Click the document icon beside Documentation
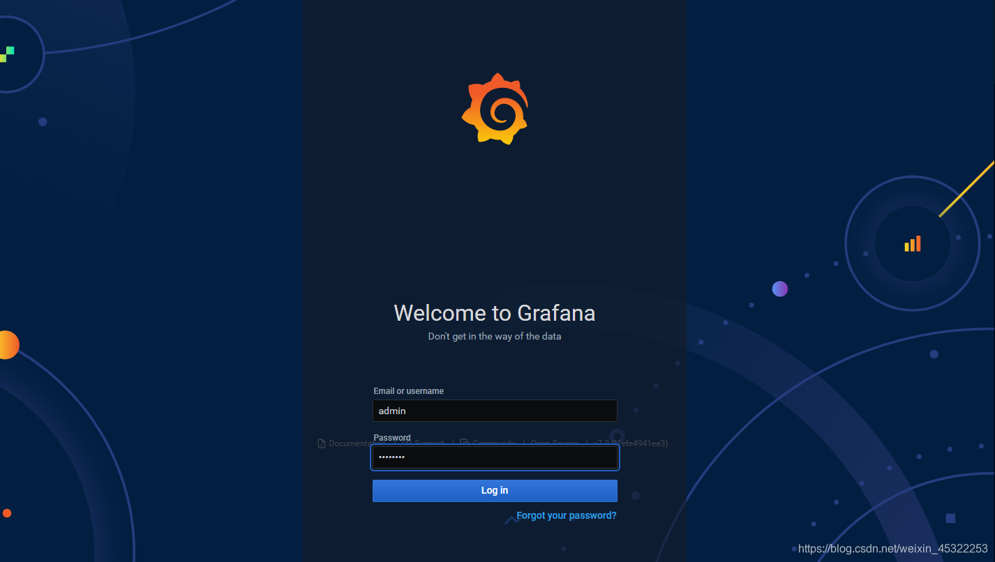Screen dimensions: 995x562 (x=322, y=443)
